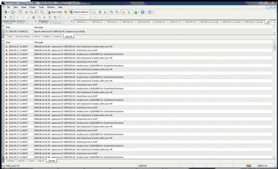Select the Trendline drawing tool

[x=28, y=17]
